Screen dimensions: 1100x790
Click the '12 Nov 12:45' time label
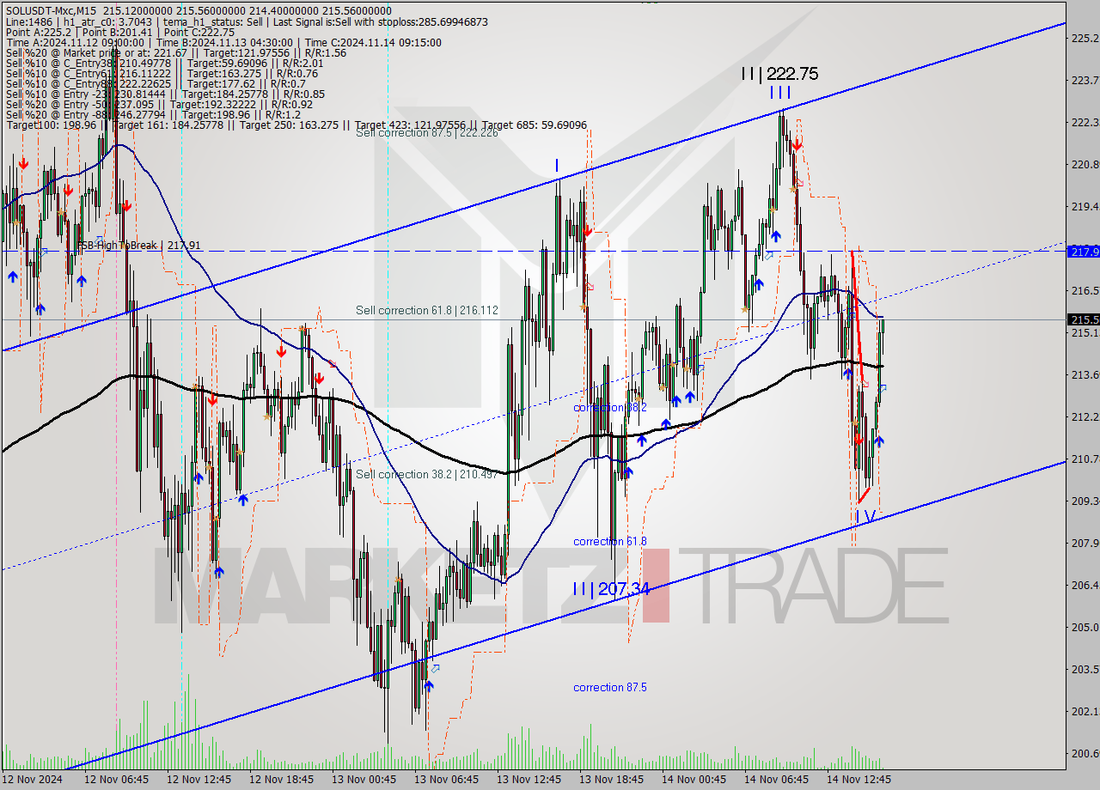tap(200, 780)
